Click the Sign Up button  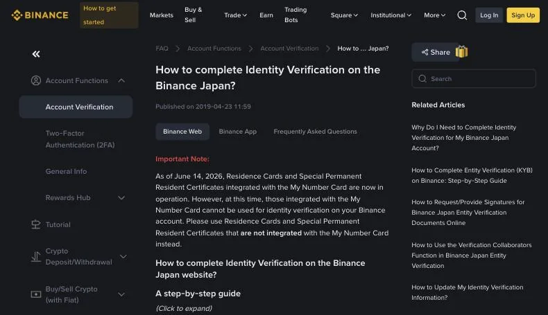click(523, 15)
